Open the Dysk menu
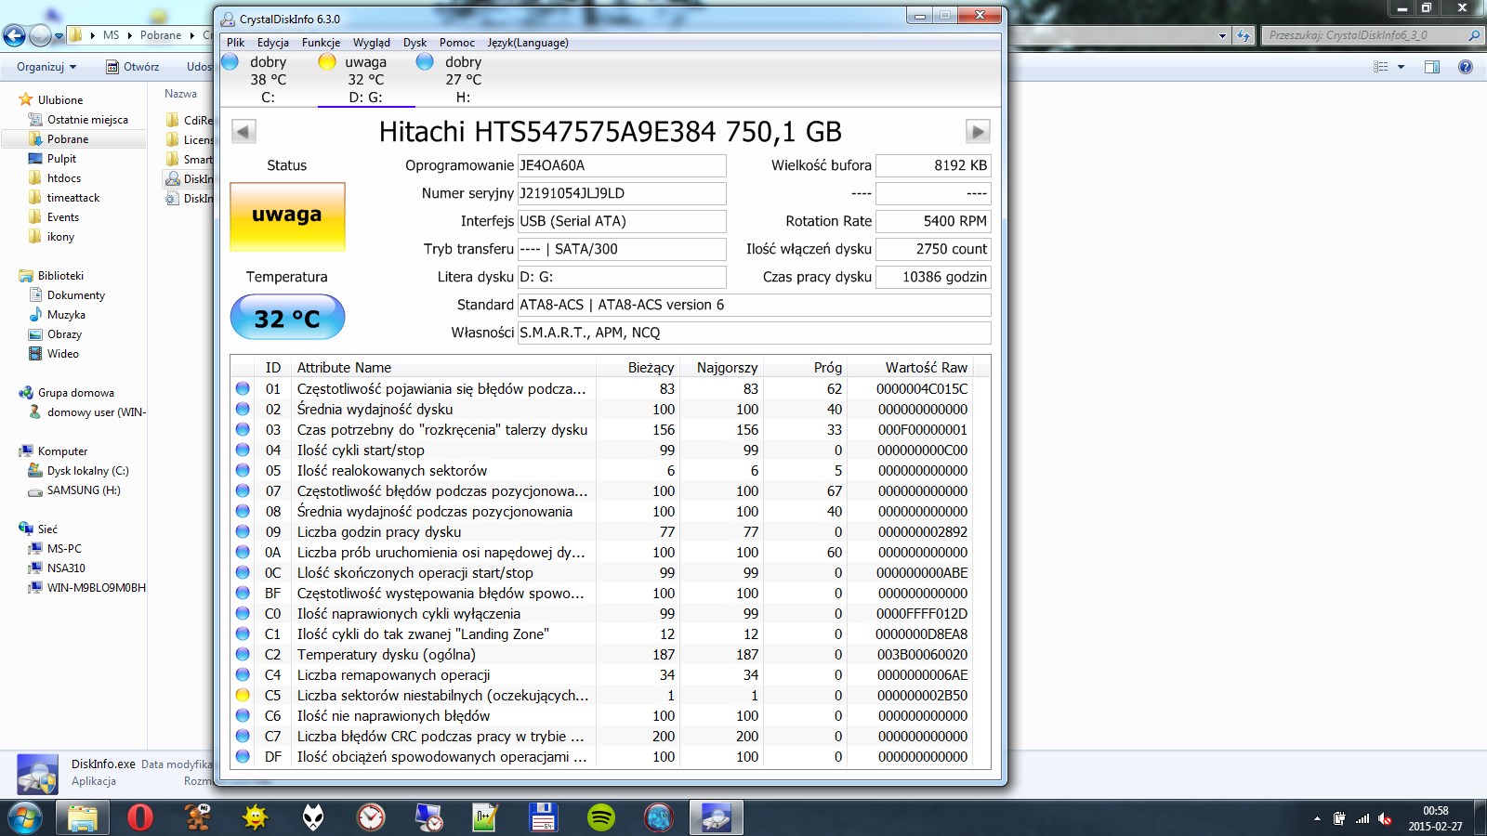The height and width of the screenshot is (836, 1487). pyautogui.click(x=415, y=43)
